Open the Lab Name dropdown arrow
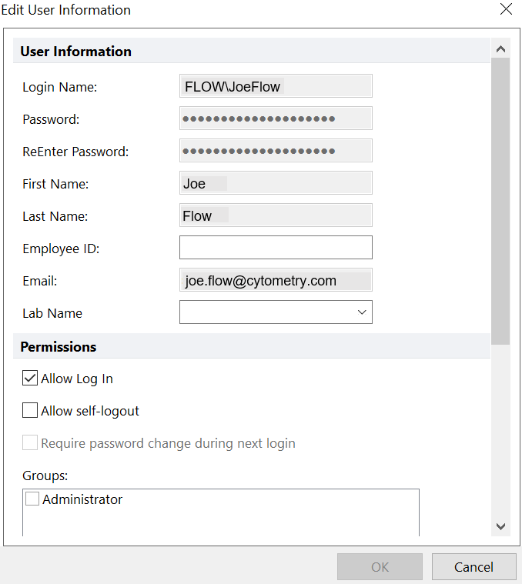Viewport: 522px width, 584px height. pos(362,312)
